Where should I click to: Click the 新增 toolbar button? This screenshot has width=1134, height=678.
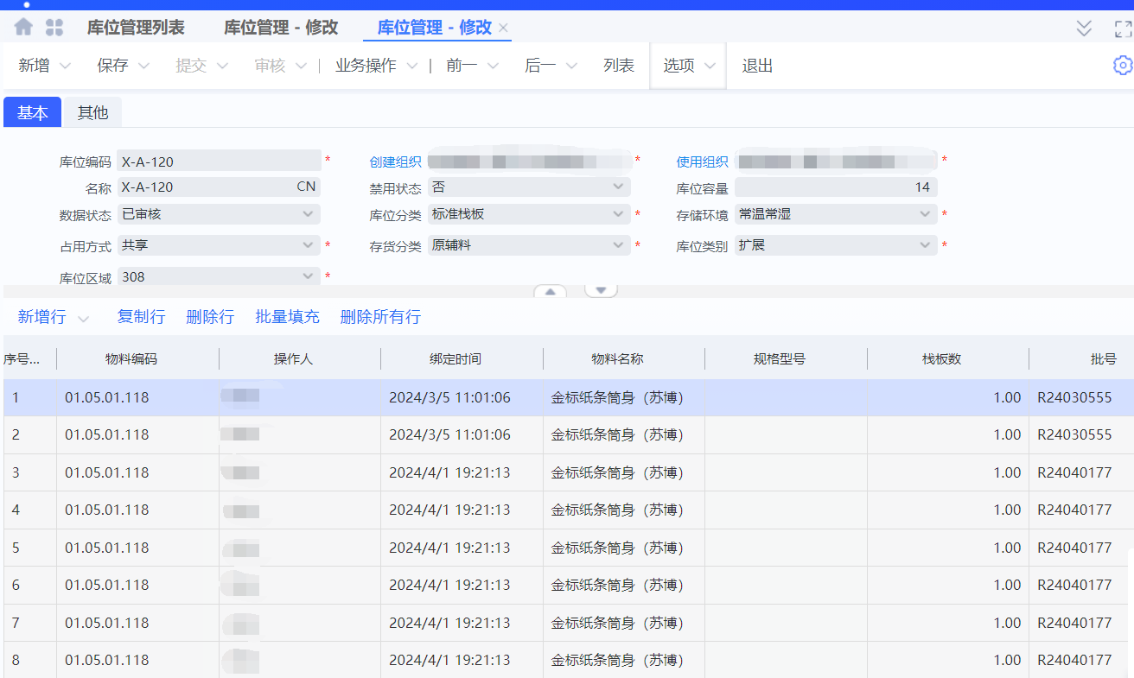pyautogui.click(x=35, y=66)
